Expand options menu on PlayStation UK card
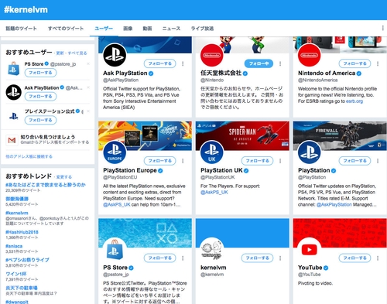Image resolution: width=387 pixels, height=304 pixels. (x=280, y=161)
